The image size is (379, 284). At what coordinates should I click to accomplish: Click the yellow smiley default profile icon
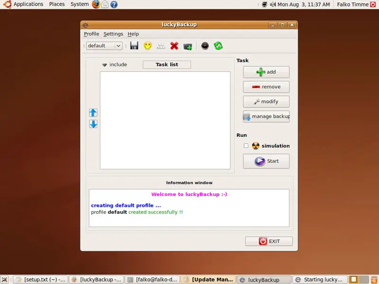(x=147, y=45)
